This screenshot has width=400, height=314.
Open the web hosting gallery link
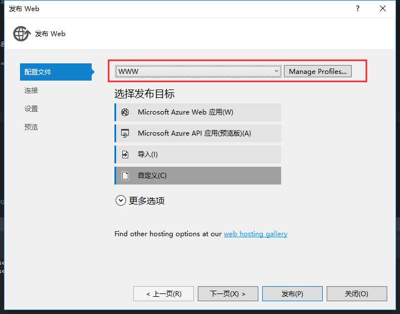(256, 234)
